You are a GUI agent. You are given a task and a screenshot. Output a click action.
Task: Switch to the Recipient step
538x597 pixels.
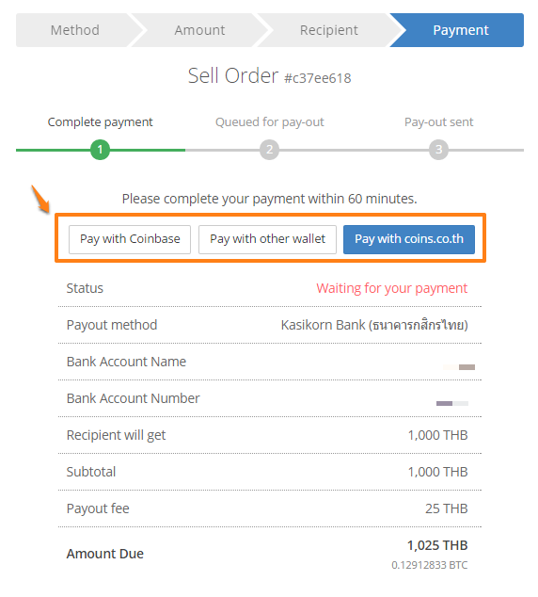tap(329, 30)
